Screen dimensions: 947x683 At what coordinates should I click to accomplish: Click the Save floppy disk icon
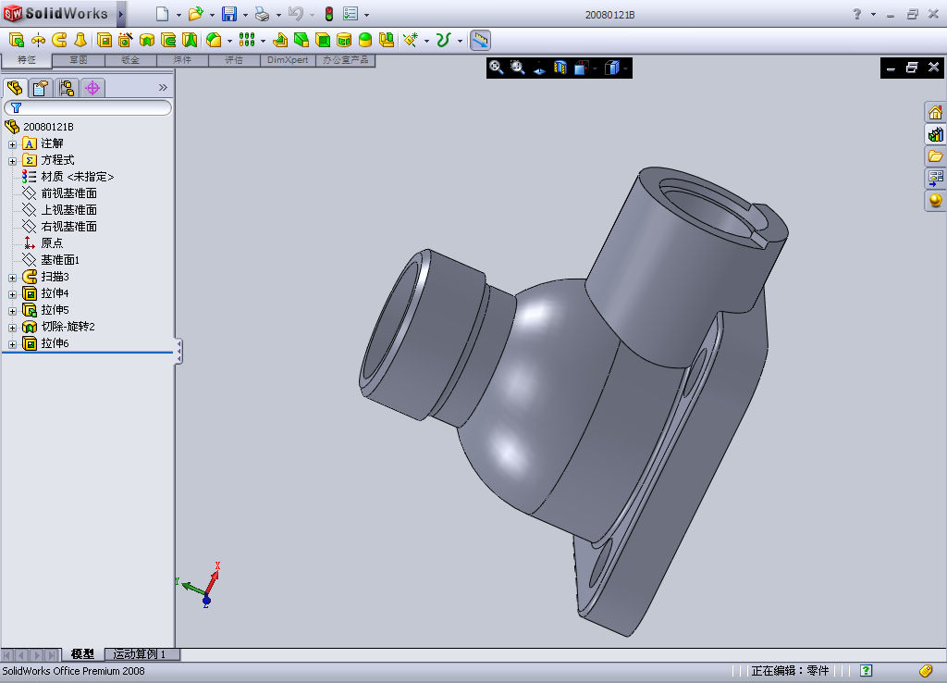click(x=229, y=13)
